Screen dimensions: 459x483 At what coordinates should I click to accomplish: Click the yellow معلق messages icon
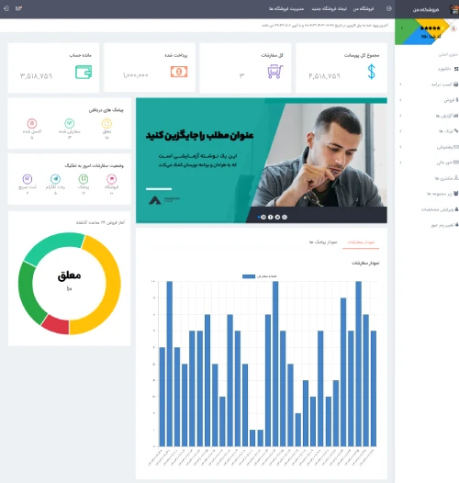tap(106, 124)
